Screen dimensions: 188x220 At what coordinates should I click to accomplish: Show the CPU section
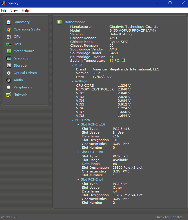click(17, 37)
